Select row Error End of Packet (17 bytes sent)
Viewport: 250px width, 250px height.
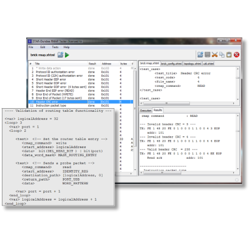81,98
